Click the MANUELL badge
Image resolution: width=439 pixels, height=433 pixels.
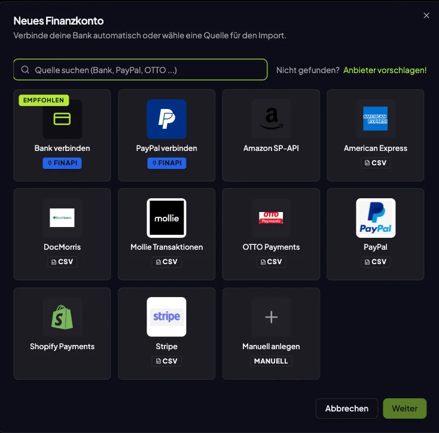point(271,361)
